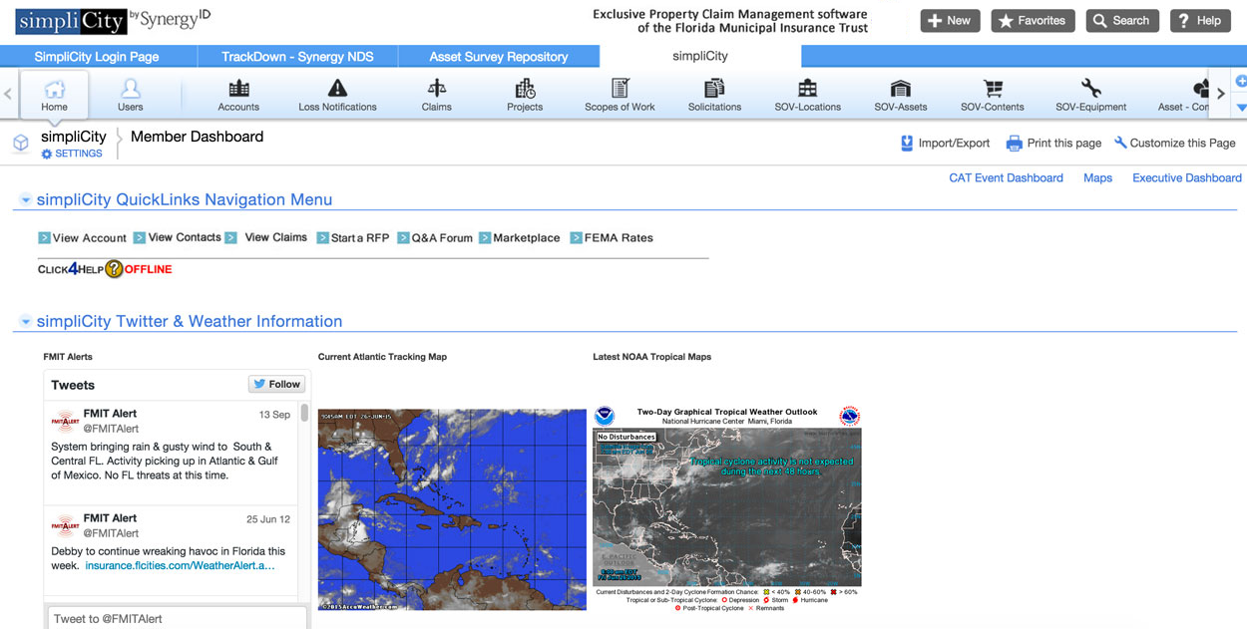This screenshot has height=629, width=1247.
Task: Collapse the Twitter & Weather Information section
Action: (26, 322)
